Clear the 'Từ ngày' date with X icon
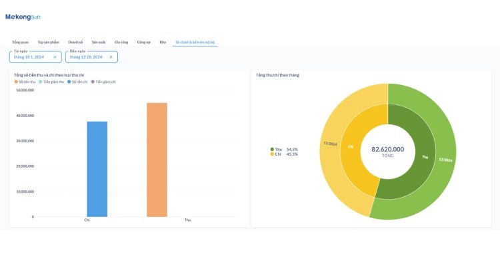Viewport: 500px width, 266px height. [55, 57]
